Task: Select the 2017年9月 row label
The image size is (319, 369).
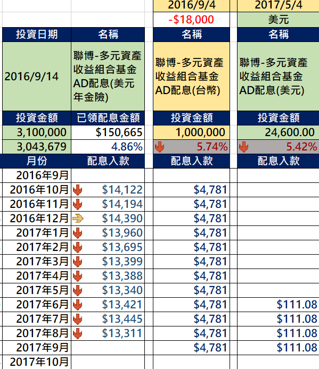Action: click(x=37, y=348)
